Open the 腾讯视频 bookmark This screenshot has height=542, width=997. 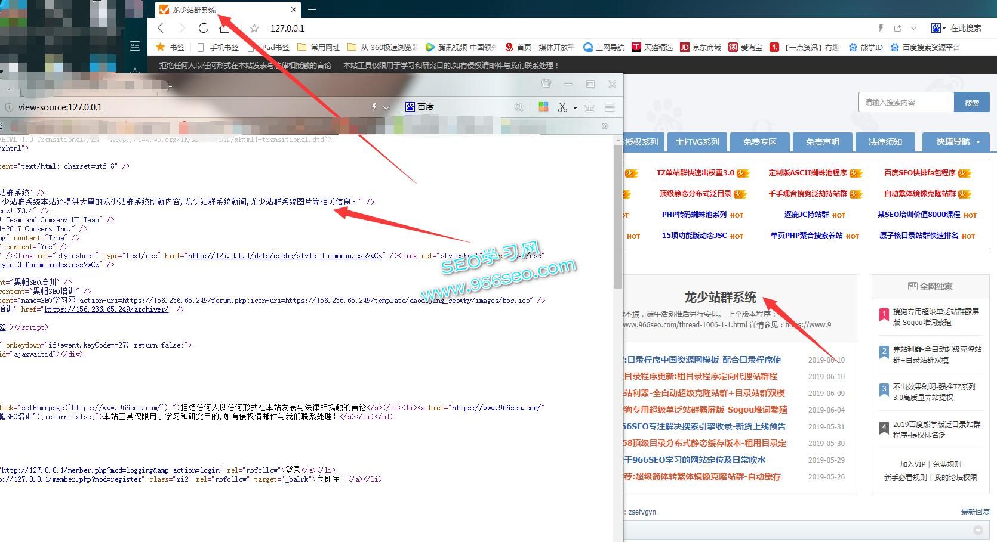click(461, 47)
